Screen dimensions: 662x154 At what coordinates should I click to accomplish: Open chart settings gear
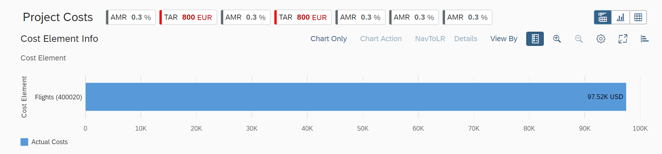tap(601, 39)
